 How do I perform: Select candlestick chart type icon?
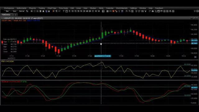(53, 11)
